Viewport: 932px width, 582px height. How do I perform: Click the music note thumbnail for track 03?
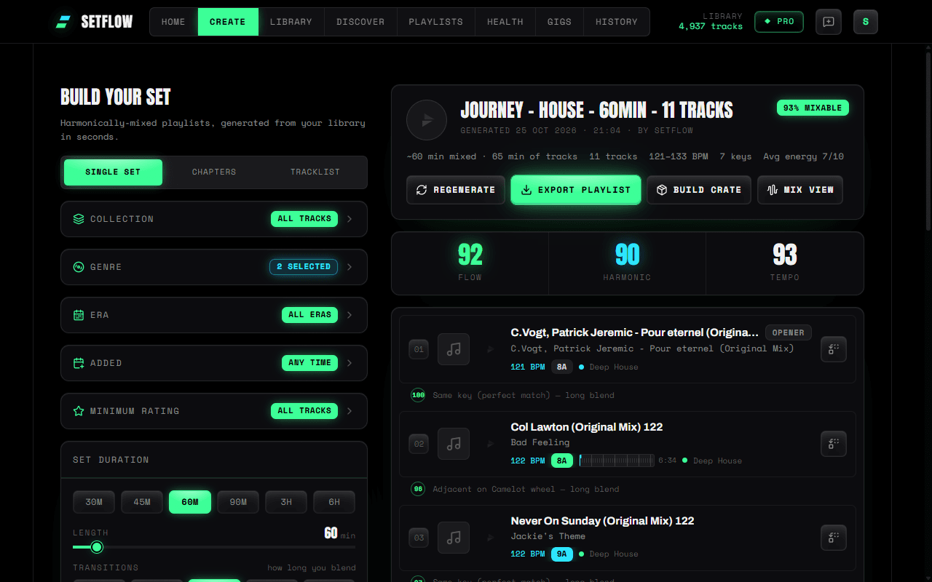tap(454, 538)
